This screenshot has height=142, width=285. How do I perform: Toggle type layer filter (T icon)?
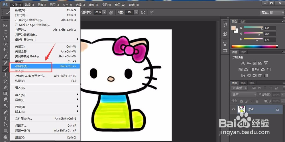265,88
